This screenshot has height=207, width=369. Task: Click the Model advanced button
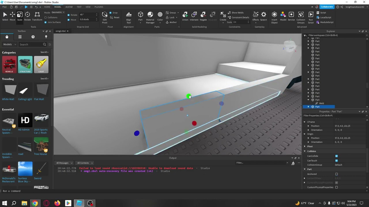coord(283,16)
